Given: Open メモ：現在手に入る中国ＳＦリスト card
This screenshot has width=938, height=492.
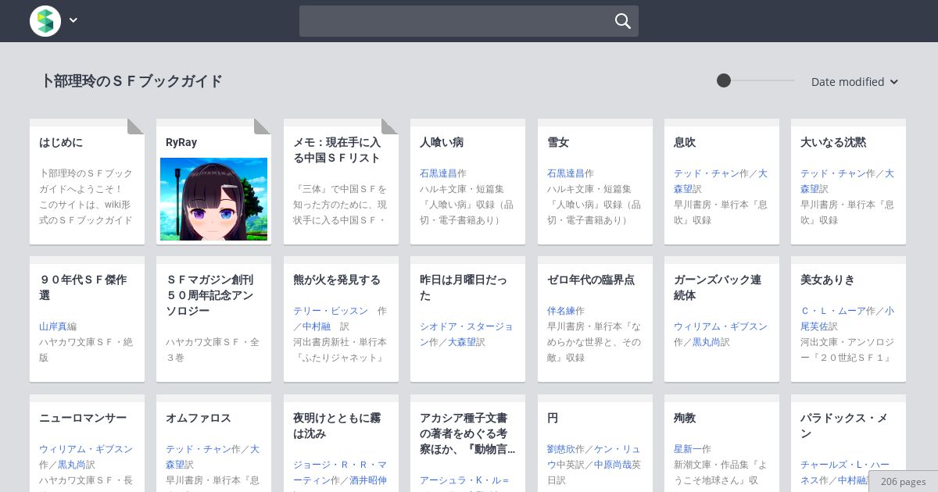Looking at the screenshot, I should (x=341, y=181).
